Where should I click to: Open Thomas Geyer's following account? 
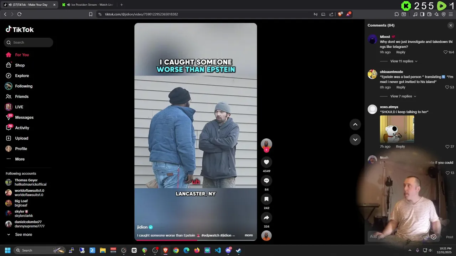25,182
